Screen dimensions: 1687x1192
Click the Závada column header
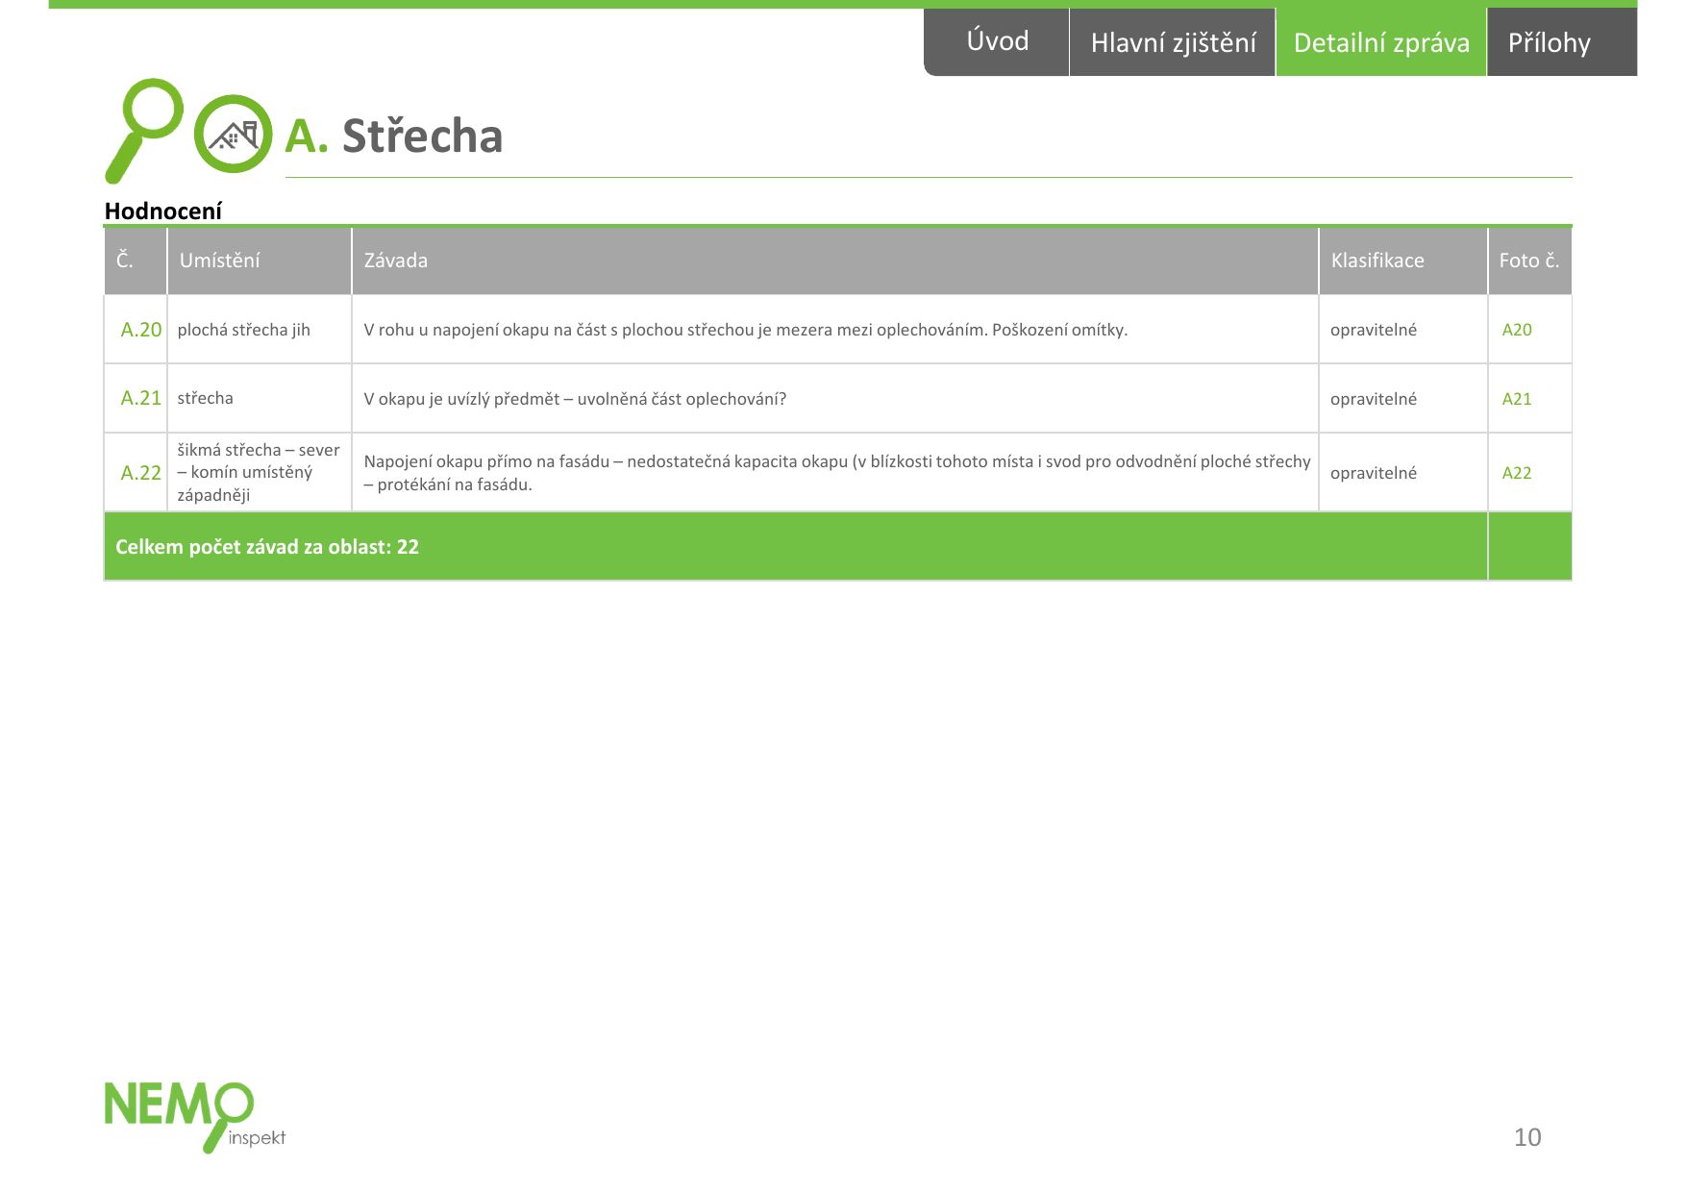coord(835,261)
